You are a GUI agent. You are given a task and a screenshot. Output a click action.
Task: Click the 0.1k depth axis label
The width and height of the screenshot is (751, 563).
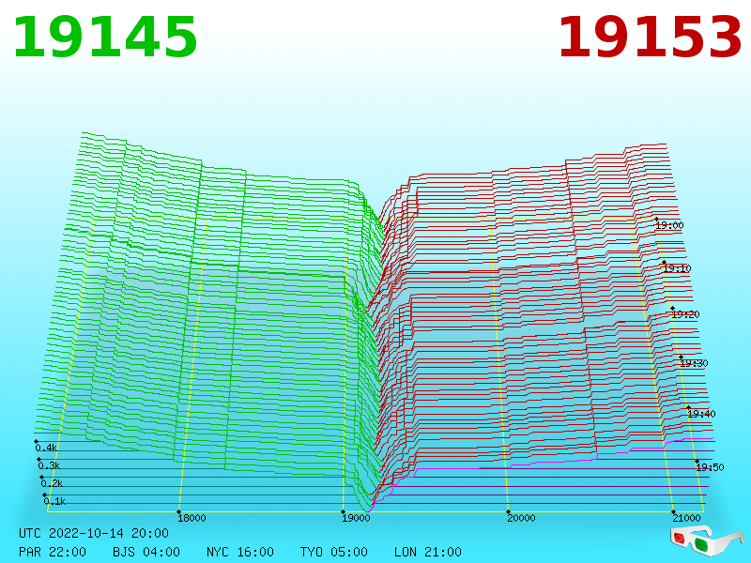click(54, 501)
